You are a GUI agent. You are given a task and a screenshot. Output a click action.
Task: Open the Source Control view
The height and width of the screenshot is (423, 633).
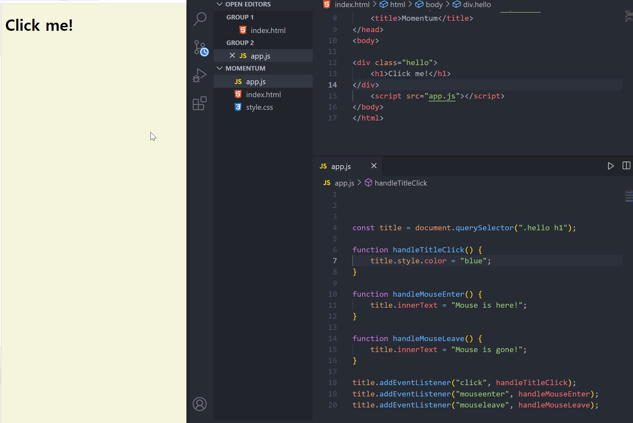(x=200, y=48)
